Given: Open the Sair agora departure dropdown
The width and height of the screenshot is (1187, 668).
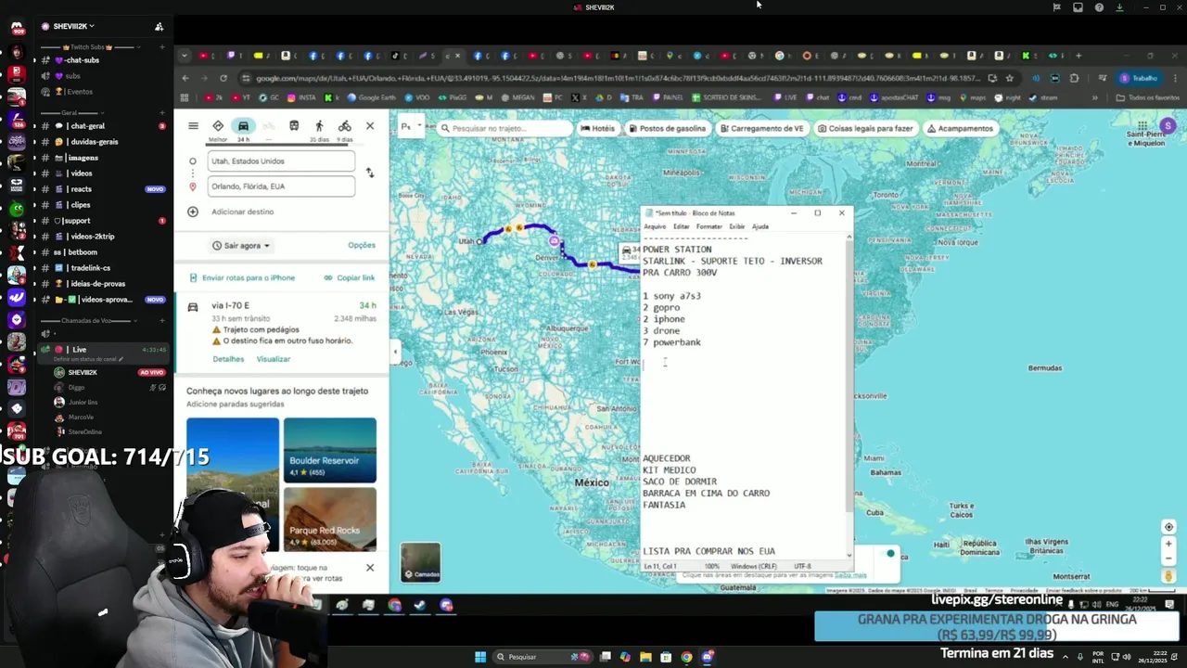Looking at the screenshot, I should [x=240, y=246].
